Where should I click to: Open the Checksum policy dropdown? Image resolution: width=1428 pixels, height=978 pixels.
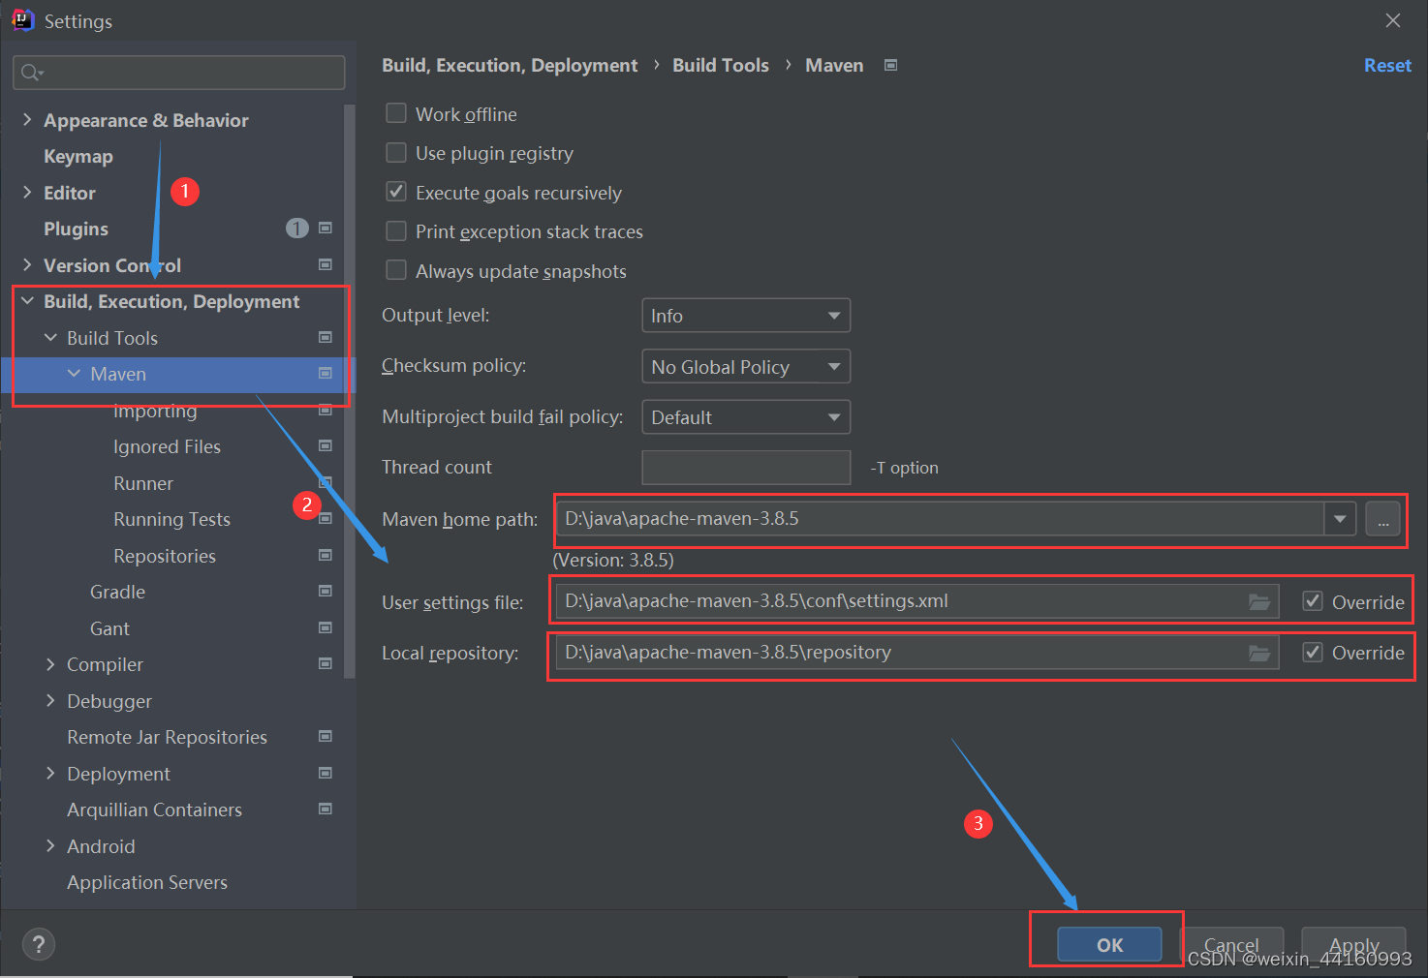(x=746, y=367)
